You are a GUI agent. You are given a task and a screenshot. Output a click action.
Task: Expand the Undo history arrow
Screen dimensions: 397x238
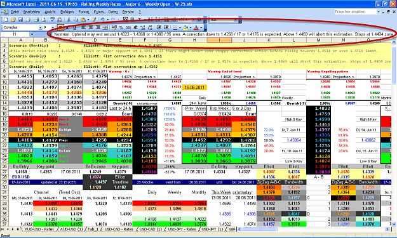pyautogui.click(x=107, y=20)
